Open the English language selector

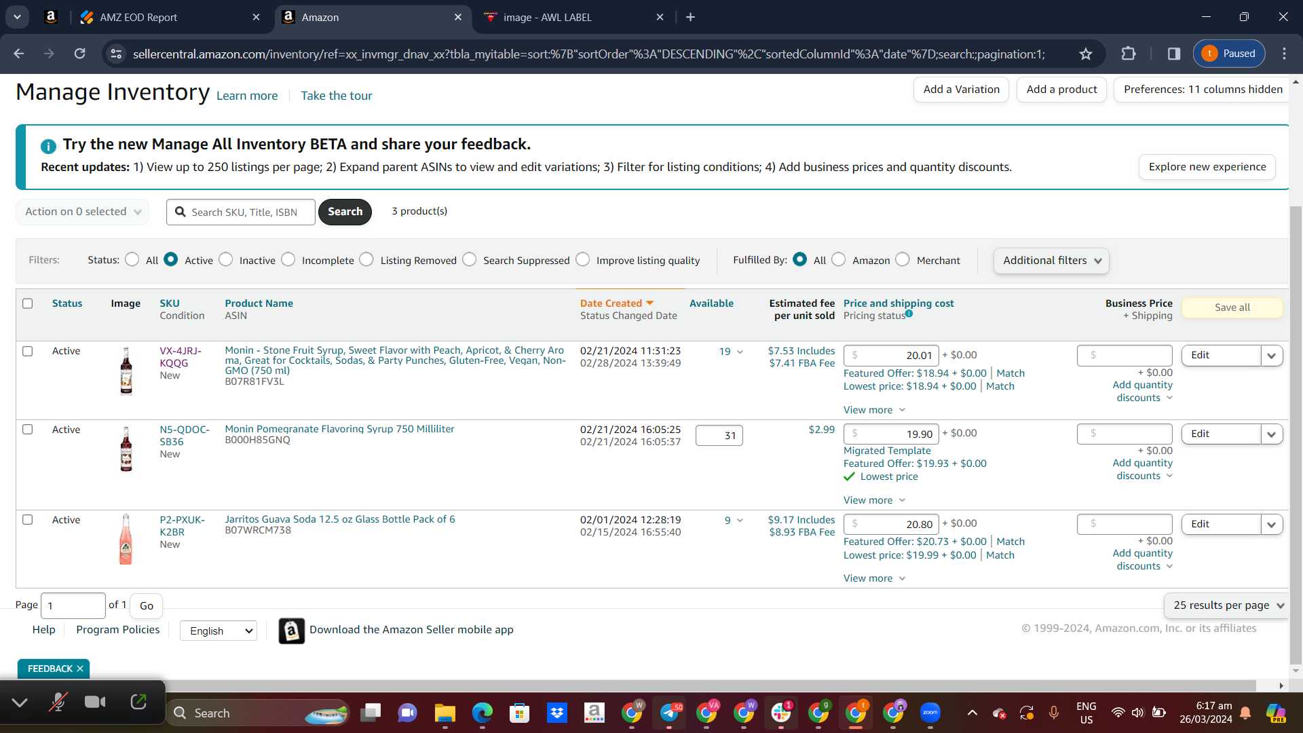click(219, 631)
